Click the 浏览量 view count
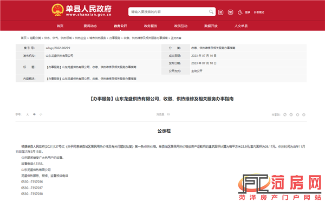The height and width of the screenshot is (202, 325). (x=163, y=114)
